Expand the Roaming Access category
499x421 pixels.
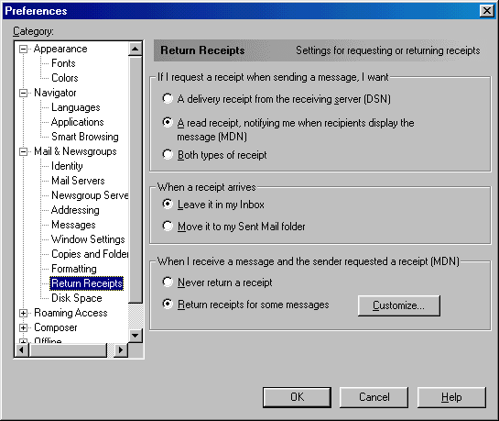[23, 314]
